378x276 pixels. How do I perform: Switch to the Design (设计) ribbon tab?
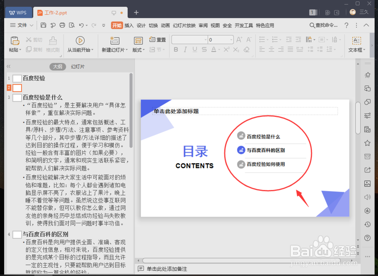click(x=141, y=26)
